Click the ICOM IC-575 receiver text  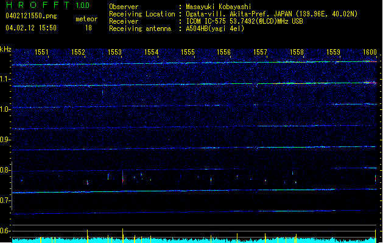(244, 21)
